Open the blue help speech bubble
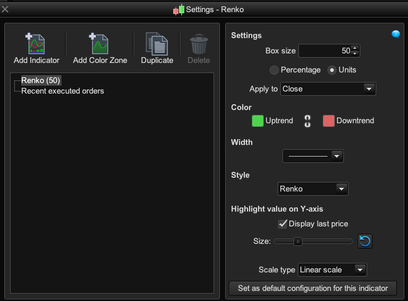The width and height of the screenshot is (408, 301). point(396,35)
